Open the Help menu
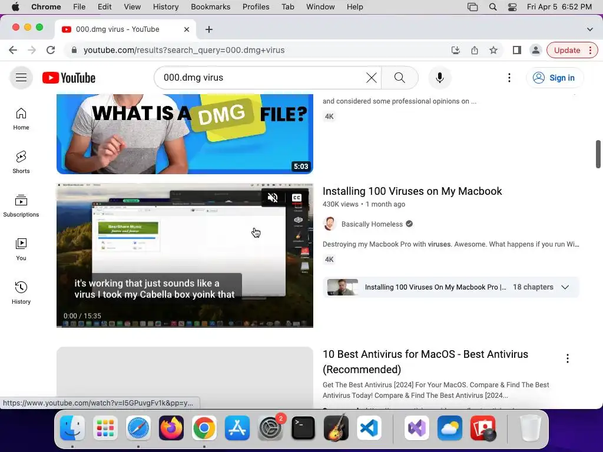 point(354,7)
